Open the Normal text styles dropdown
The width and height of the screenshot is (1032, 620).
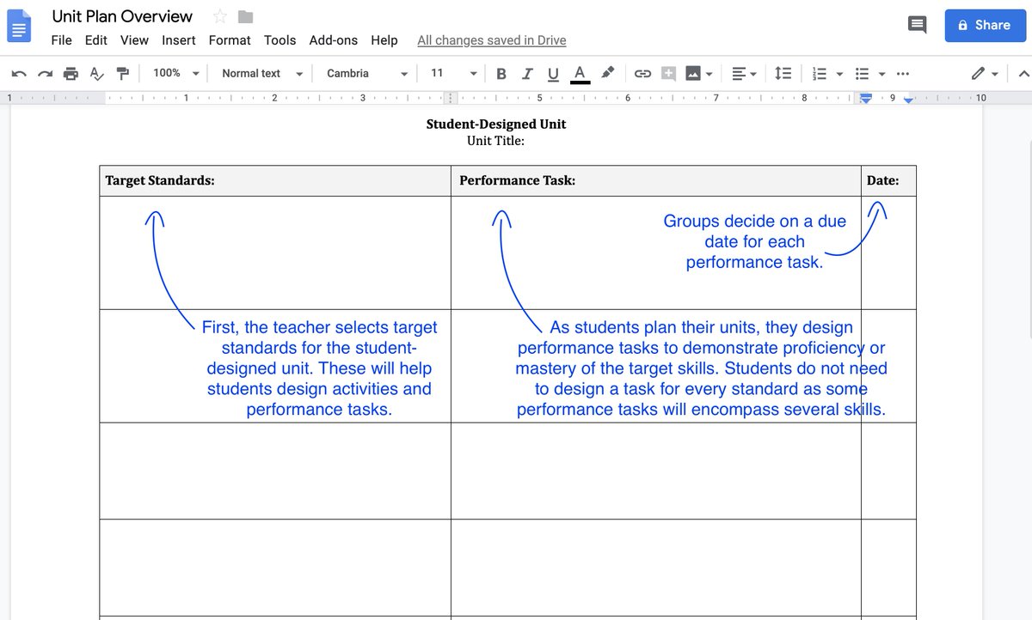pos(261,73)
